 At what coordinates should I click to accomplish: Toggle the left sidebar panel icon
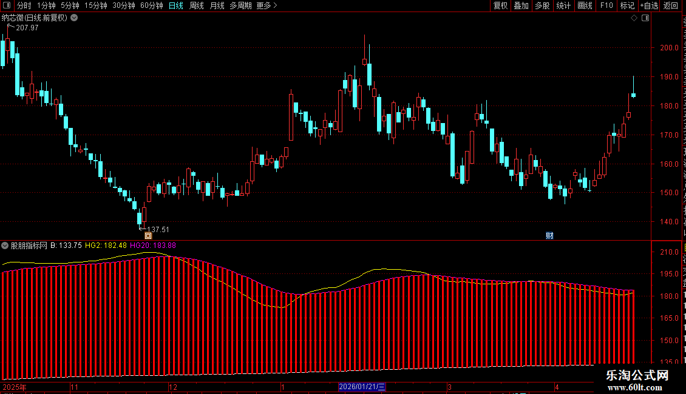click(7, 5)
